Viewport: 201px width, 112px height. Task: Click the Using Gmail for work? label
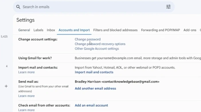click(35, 58)
